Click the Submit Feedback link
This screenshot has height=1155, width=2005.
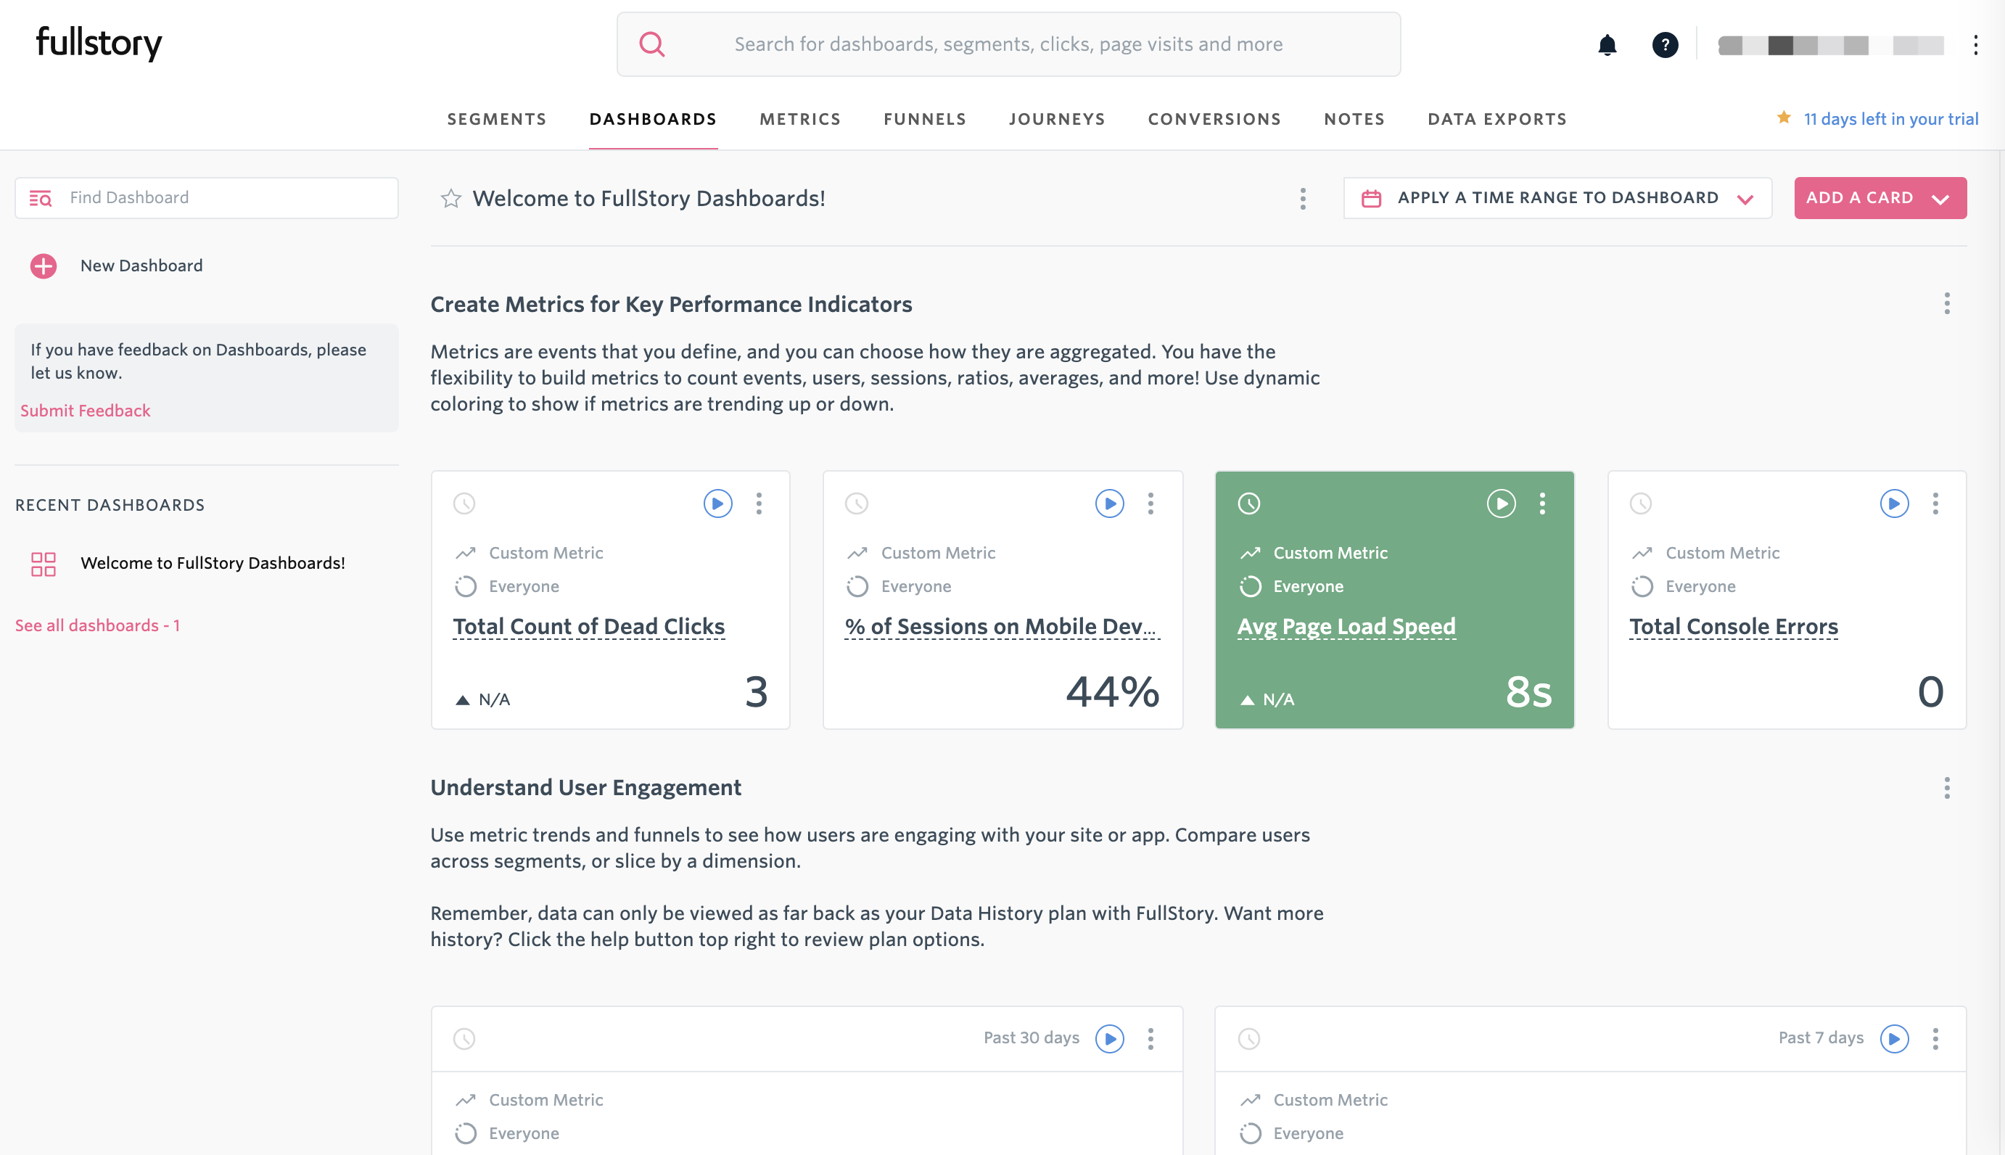point(85,410)
